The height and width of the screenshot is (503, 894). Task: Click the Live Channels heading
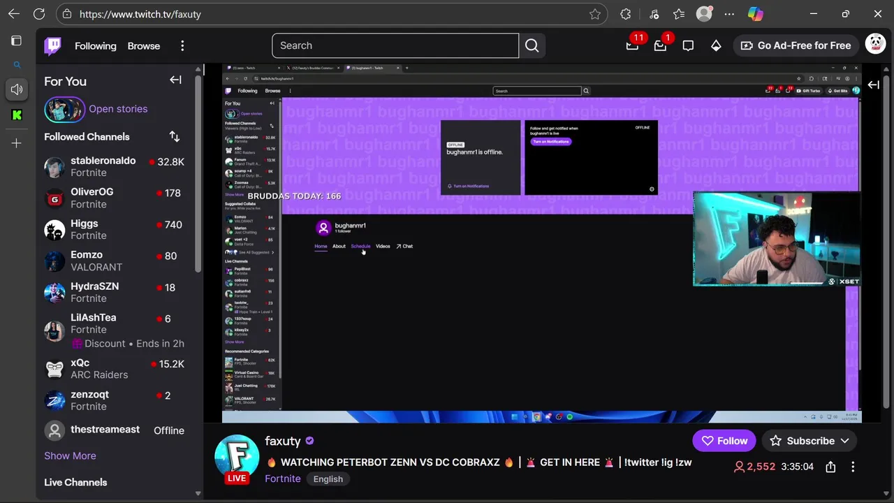[75, 482]
